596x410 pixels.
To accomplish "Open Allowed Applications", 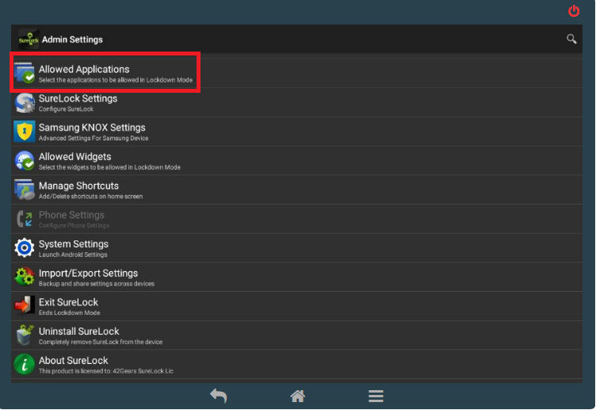I will point(296,73).
